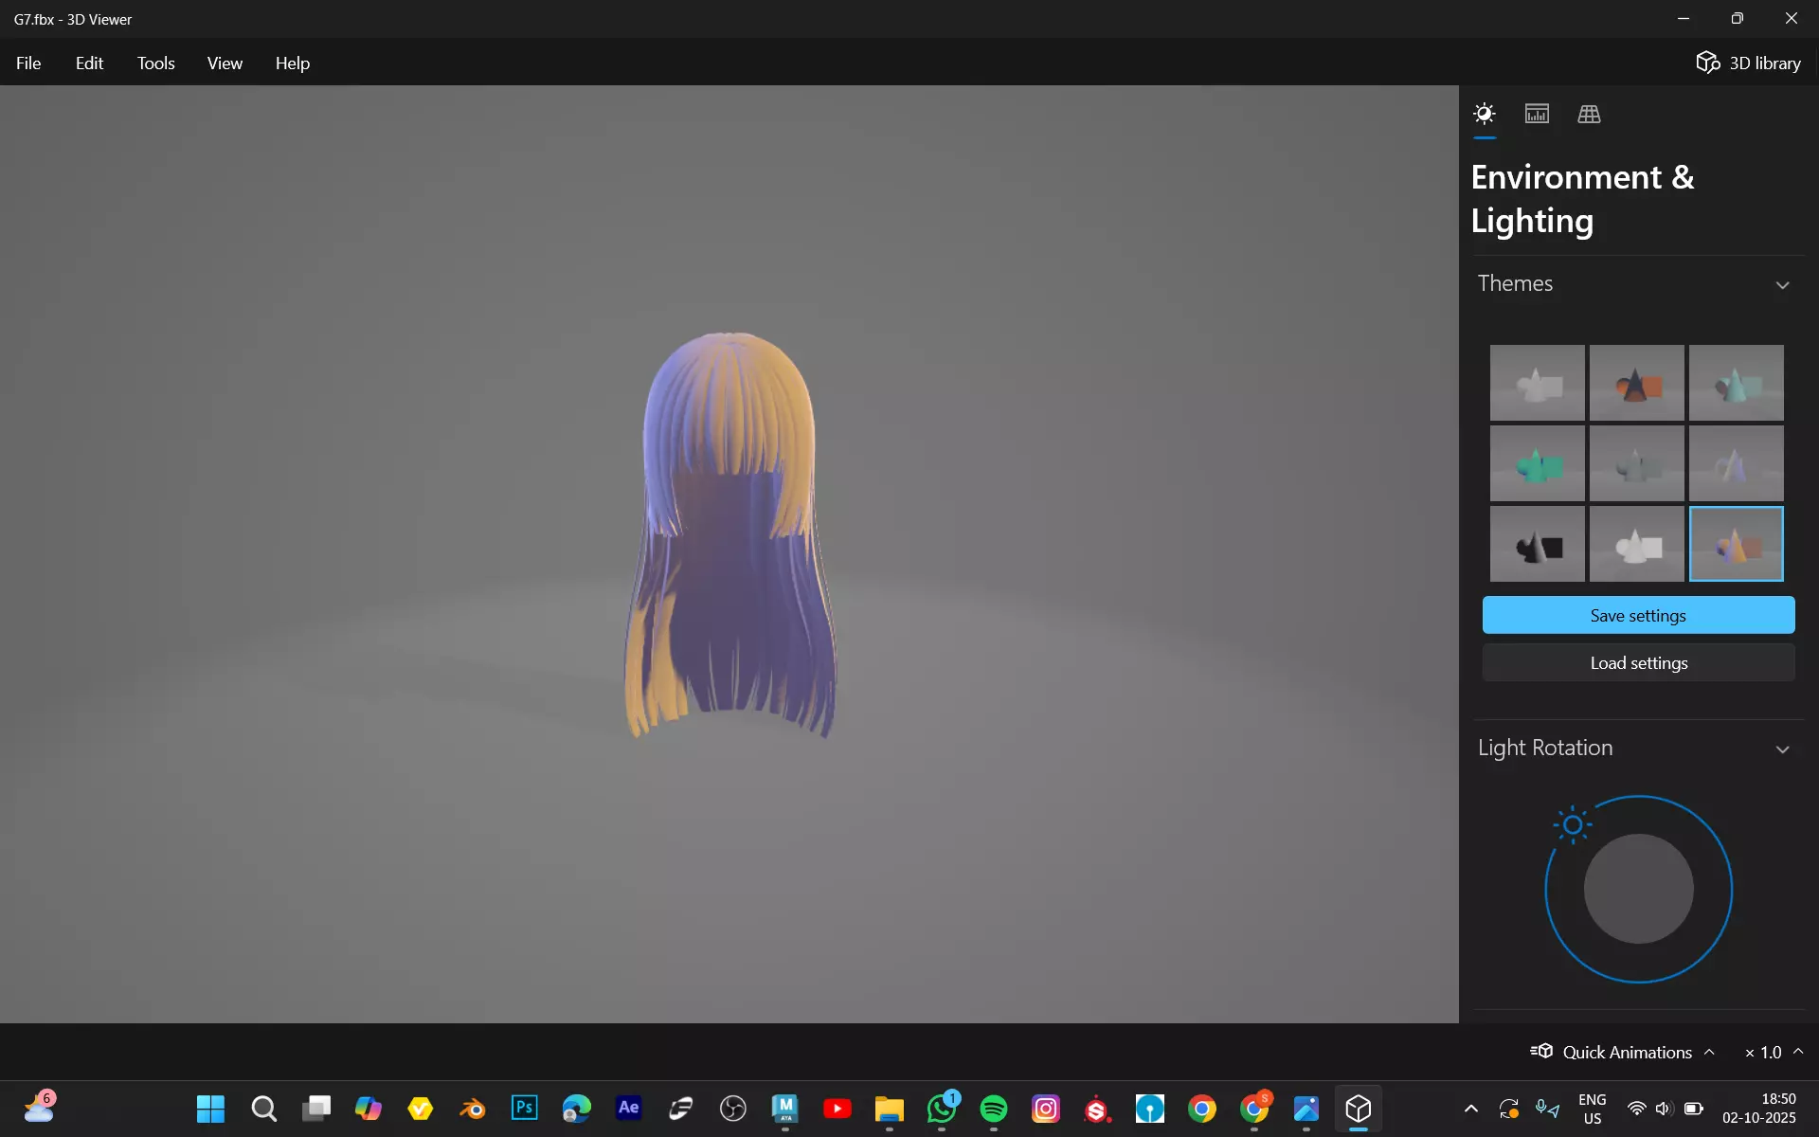
Task: Select the plain white shapes theme thumbnail
Action: [x=1537, y=383]
